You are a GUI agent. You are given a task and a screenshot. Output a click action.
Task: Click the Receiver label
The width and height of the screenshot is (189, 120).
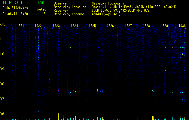(x=61, y=10)
